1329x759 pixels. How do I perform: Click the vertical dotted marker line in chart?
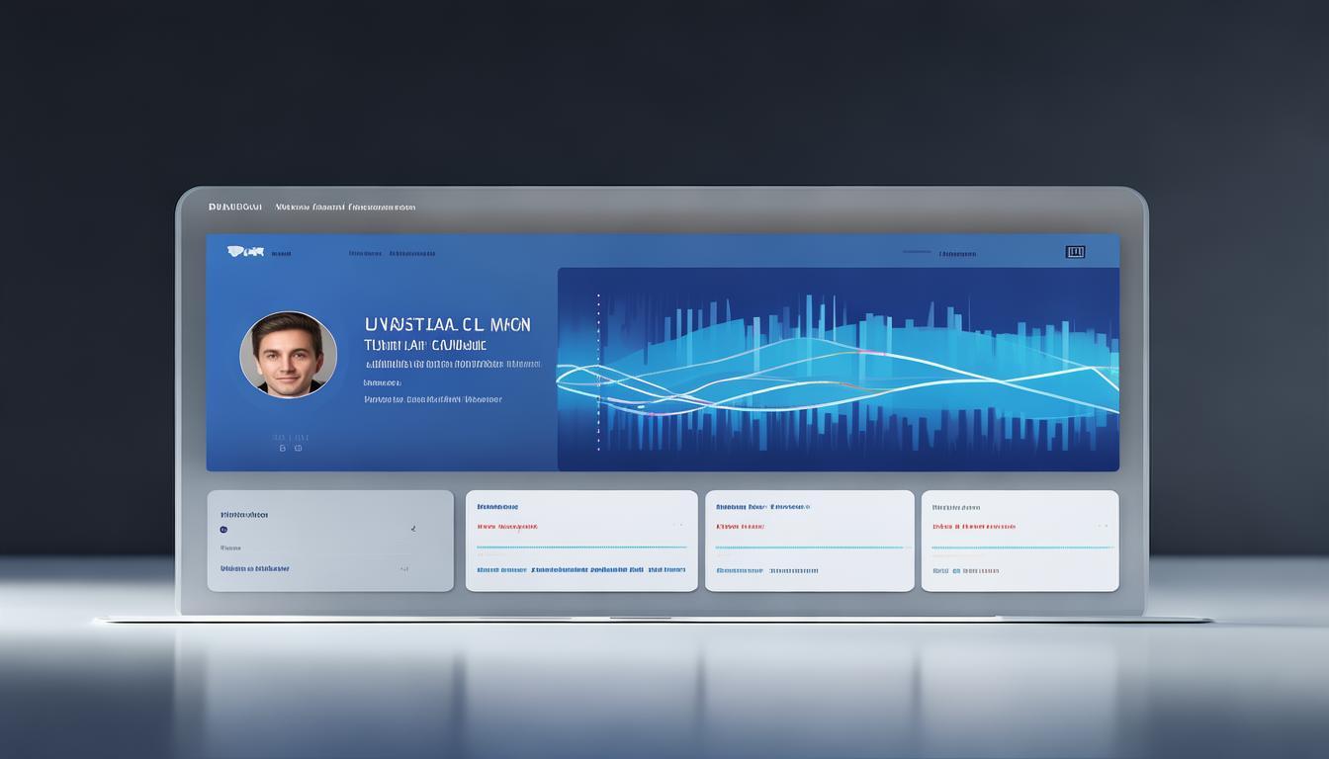(x=598, y=373)
